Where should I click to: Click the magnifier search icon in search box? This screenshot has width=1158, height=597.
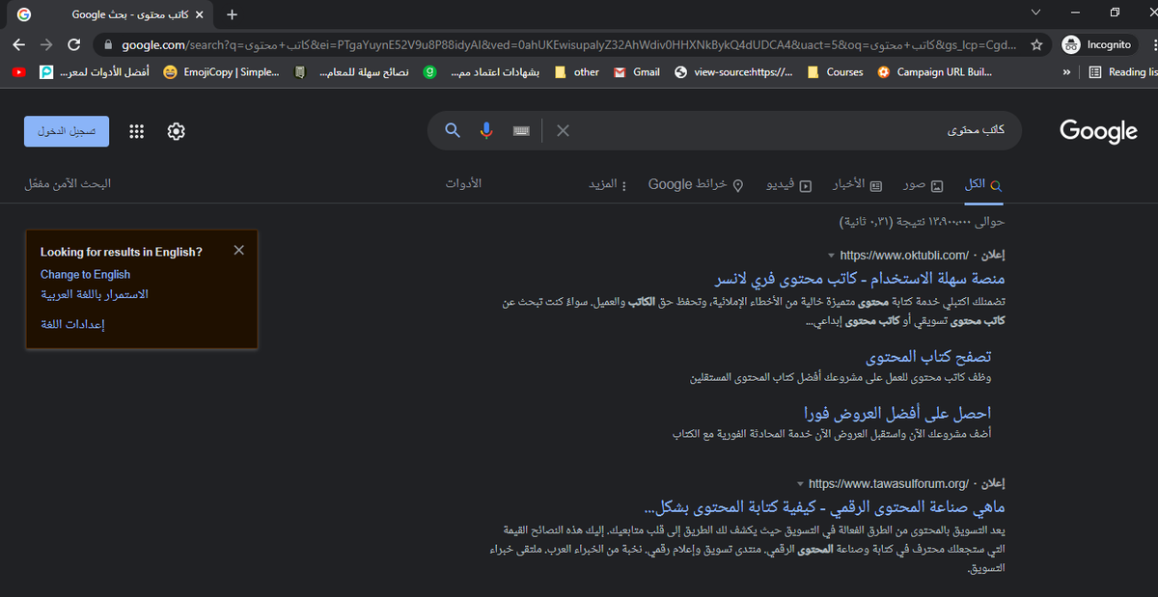coord(453,130)
